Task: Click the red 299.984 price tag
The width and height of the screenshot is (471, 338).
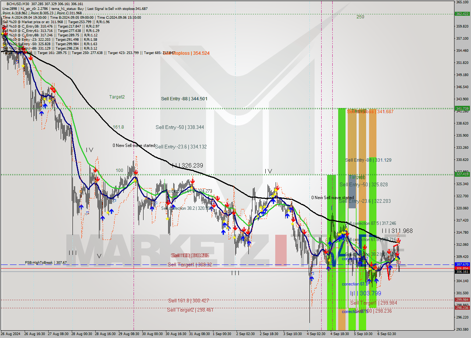Action: coord(462,300)
